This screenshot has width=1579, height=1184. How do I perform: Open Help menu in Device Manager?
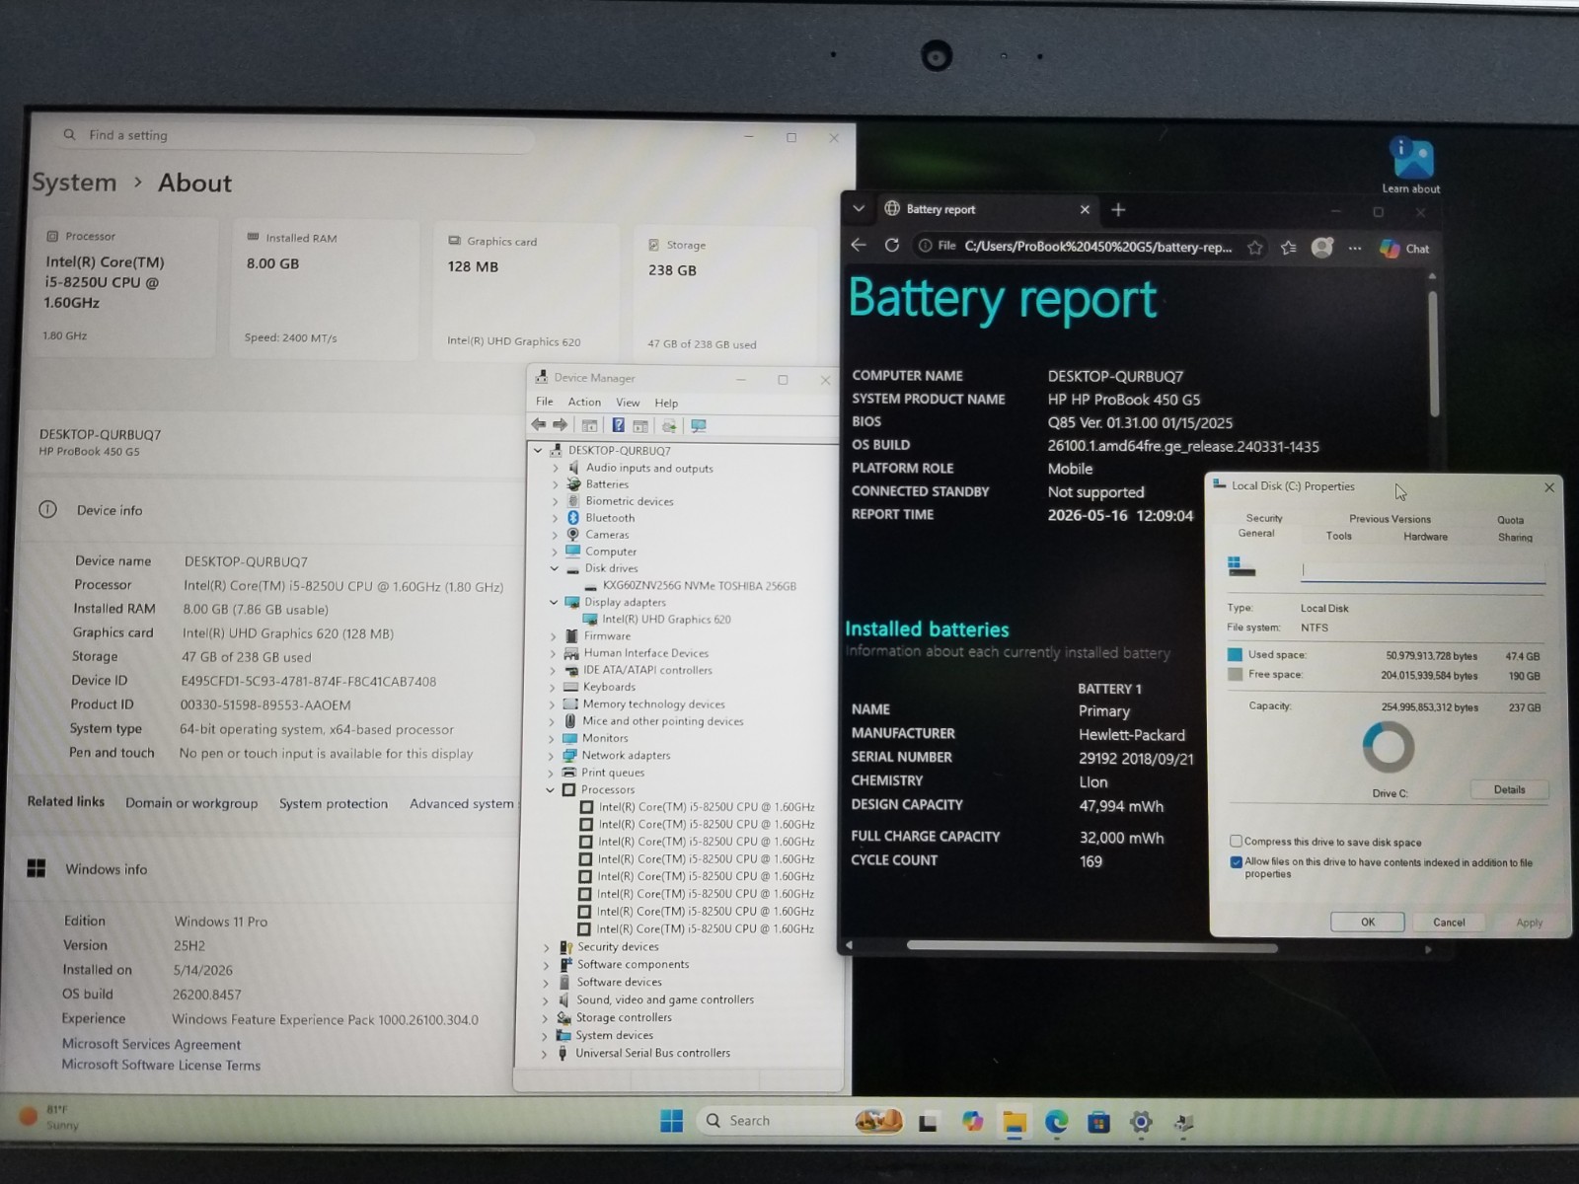pyautogui.click(x=666, y=403)
